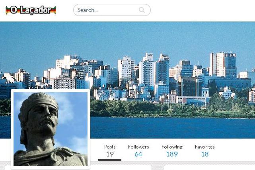Click the blue water in the cover image

[172, 128]
